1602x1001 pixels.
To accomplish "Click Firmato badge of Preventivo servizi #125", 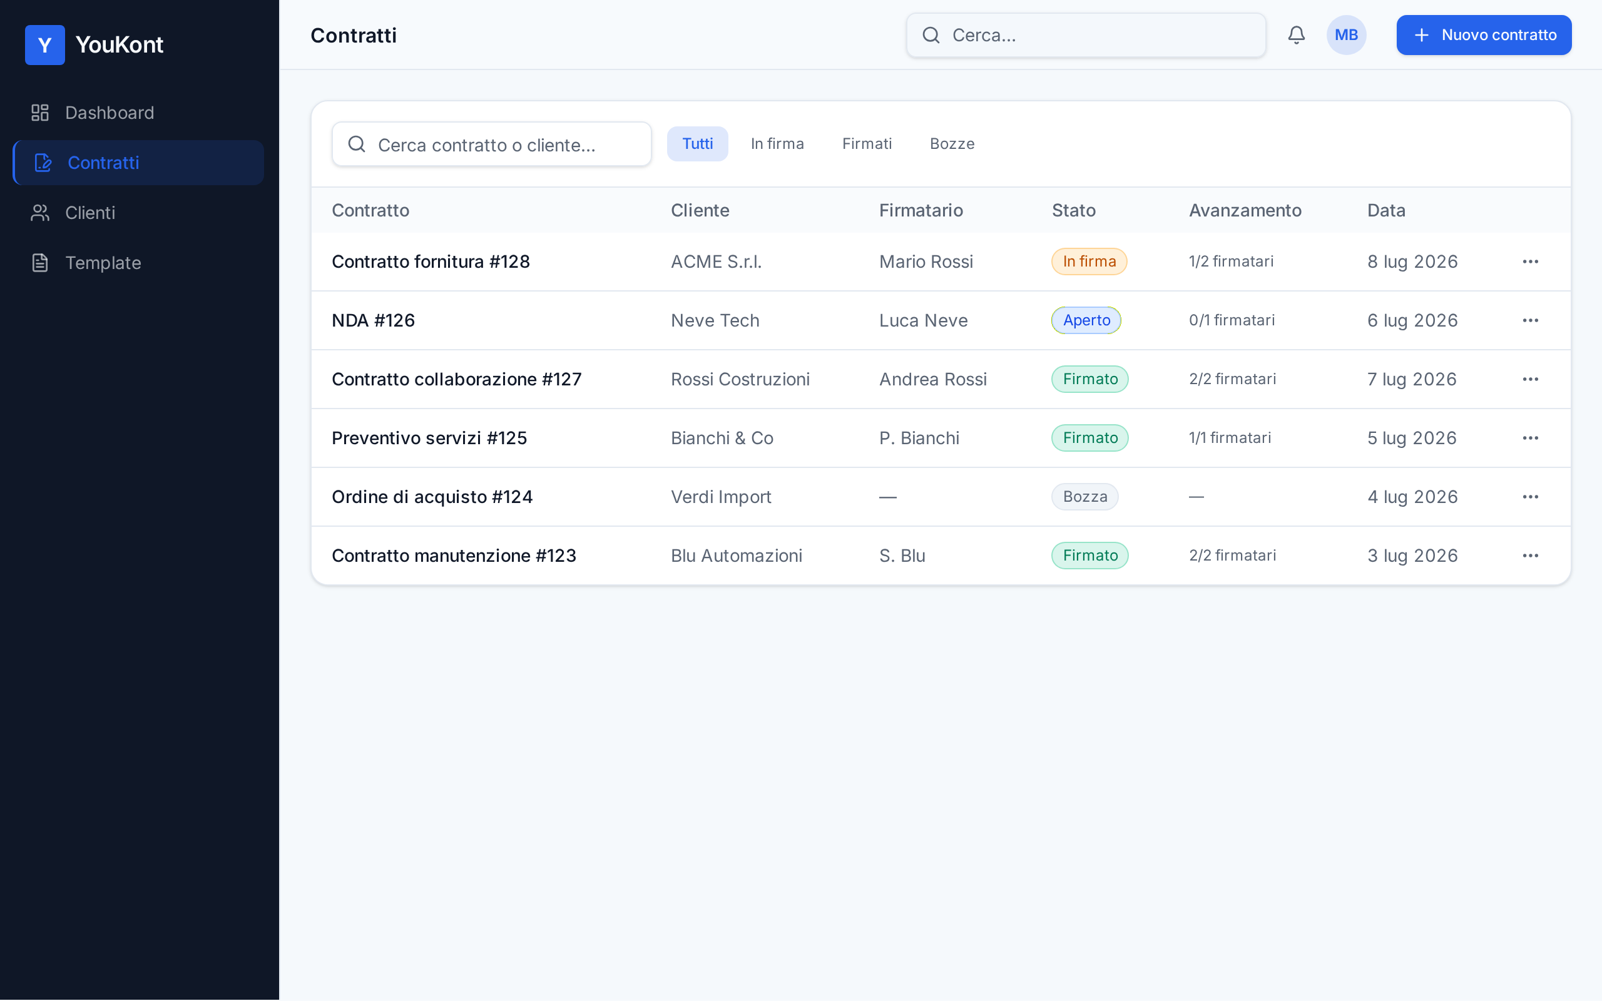I will tap(1089, 439).
